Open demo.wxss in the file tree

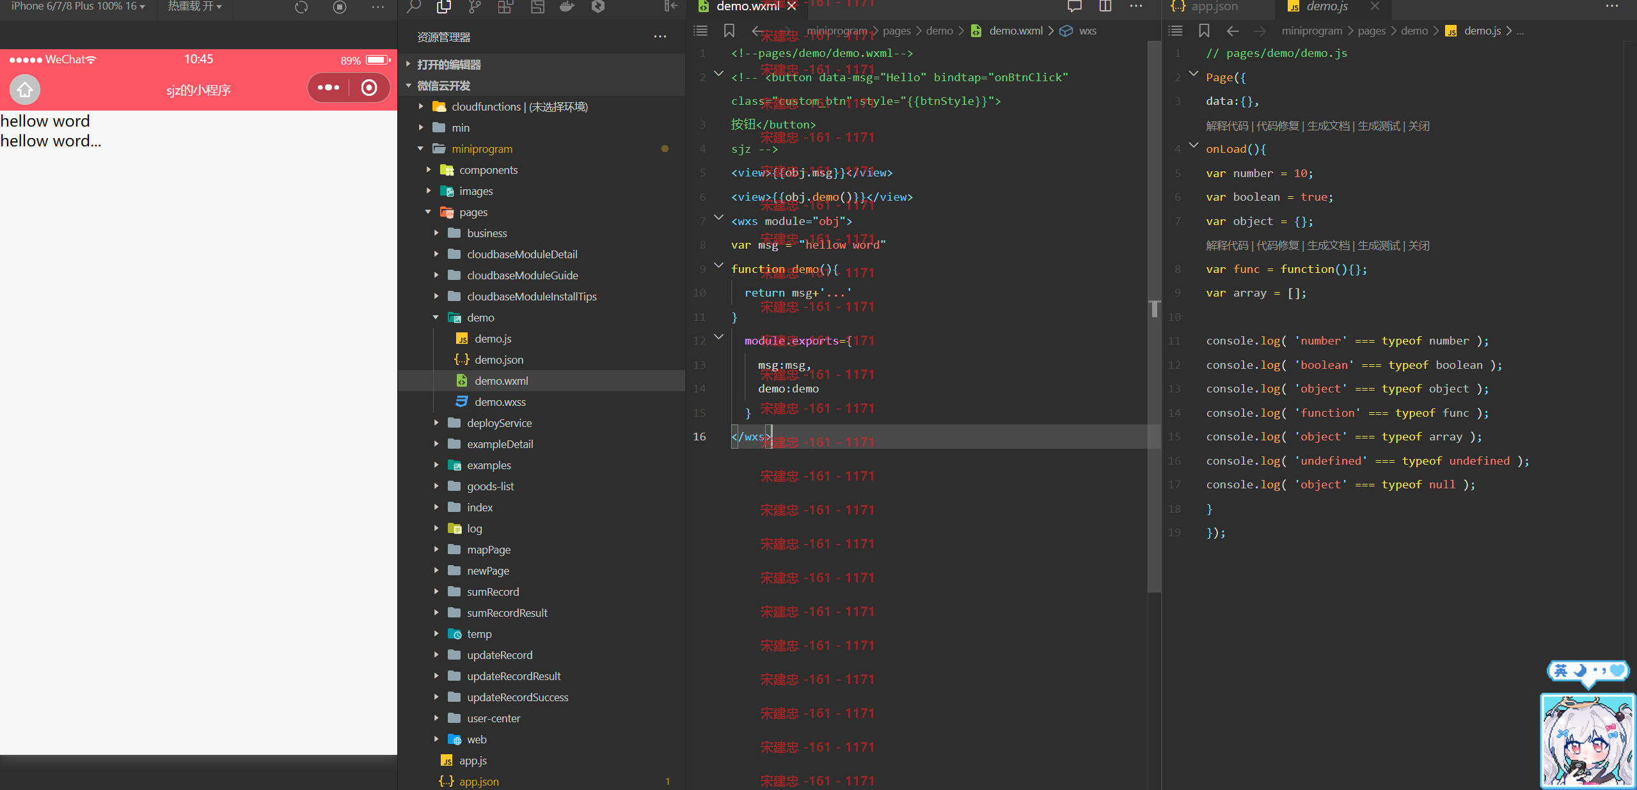(x=500, y=402)
